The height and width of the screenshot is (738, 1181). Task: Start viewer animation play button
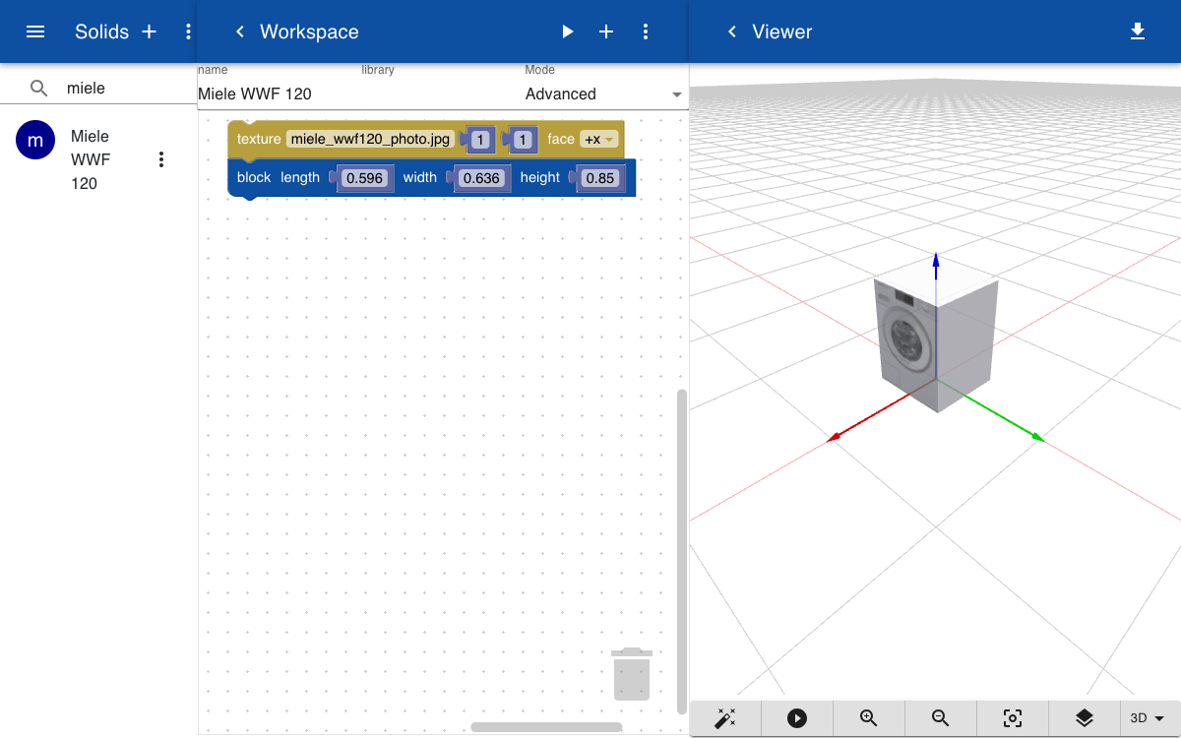tap(797, 718)
